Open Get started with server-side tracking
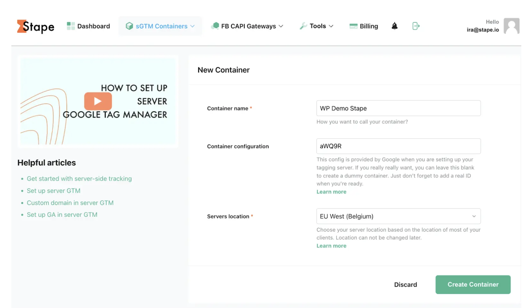526x308 pixels. click(79, 179)
